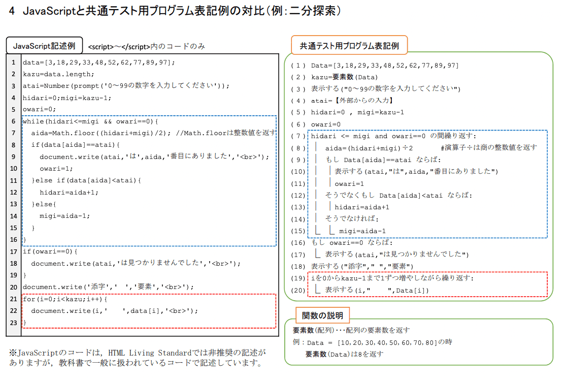Click the '}else{' line
The height and width of the screenshot is (383, 562).
click(44, 204)
